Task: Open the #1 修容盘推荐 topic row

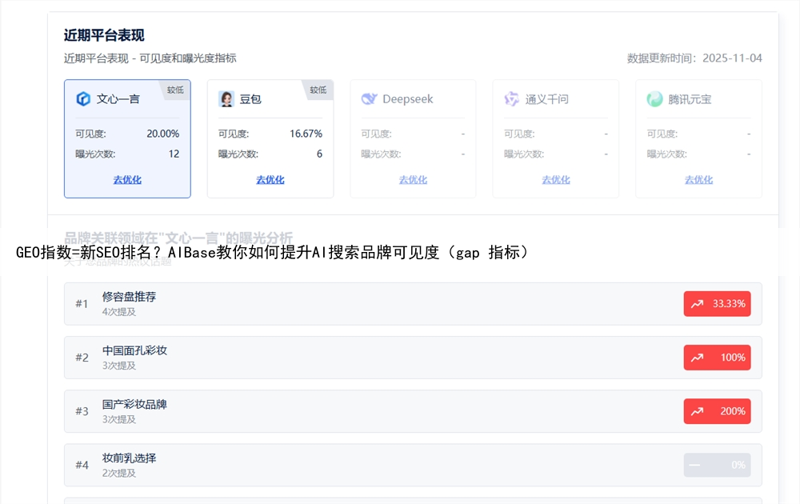Action: point(360,304)
